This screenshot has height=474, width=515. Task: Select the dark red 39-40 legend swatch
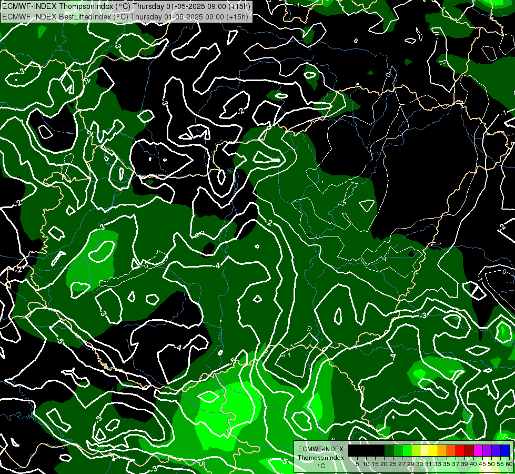469,451
